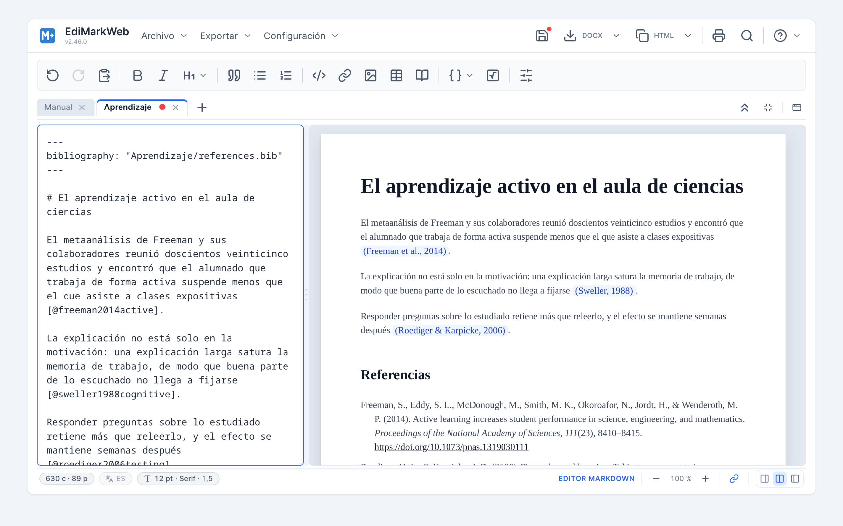Click the [@freeman2014active] citation key in the editor

[x=103, y=310]
